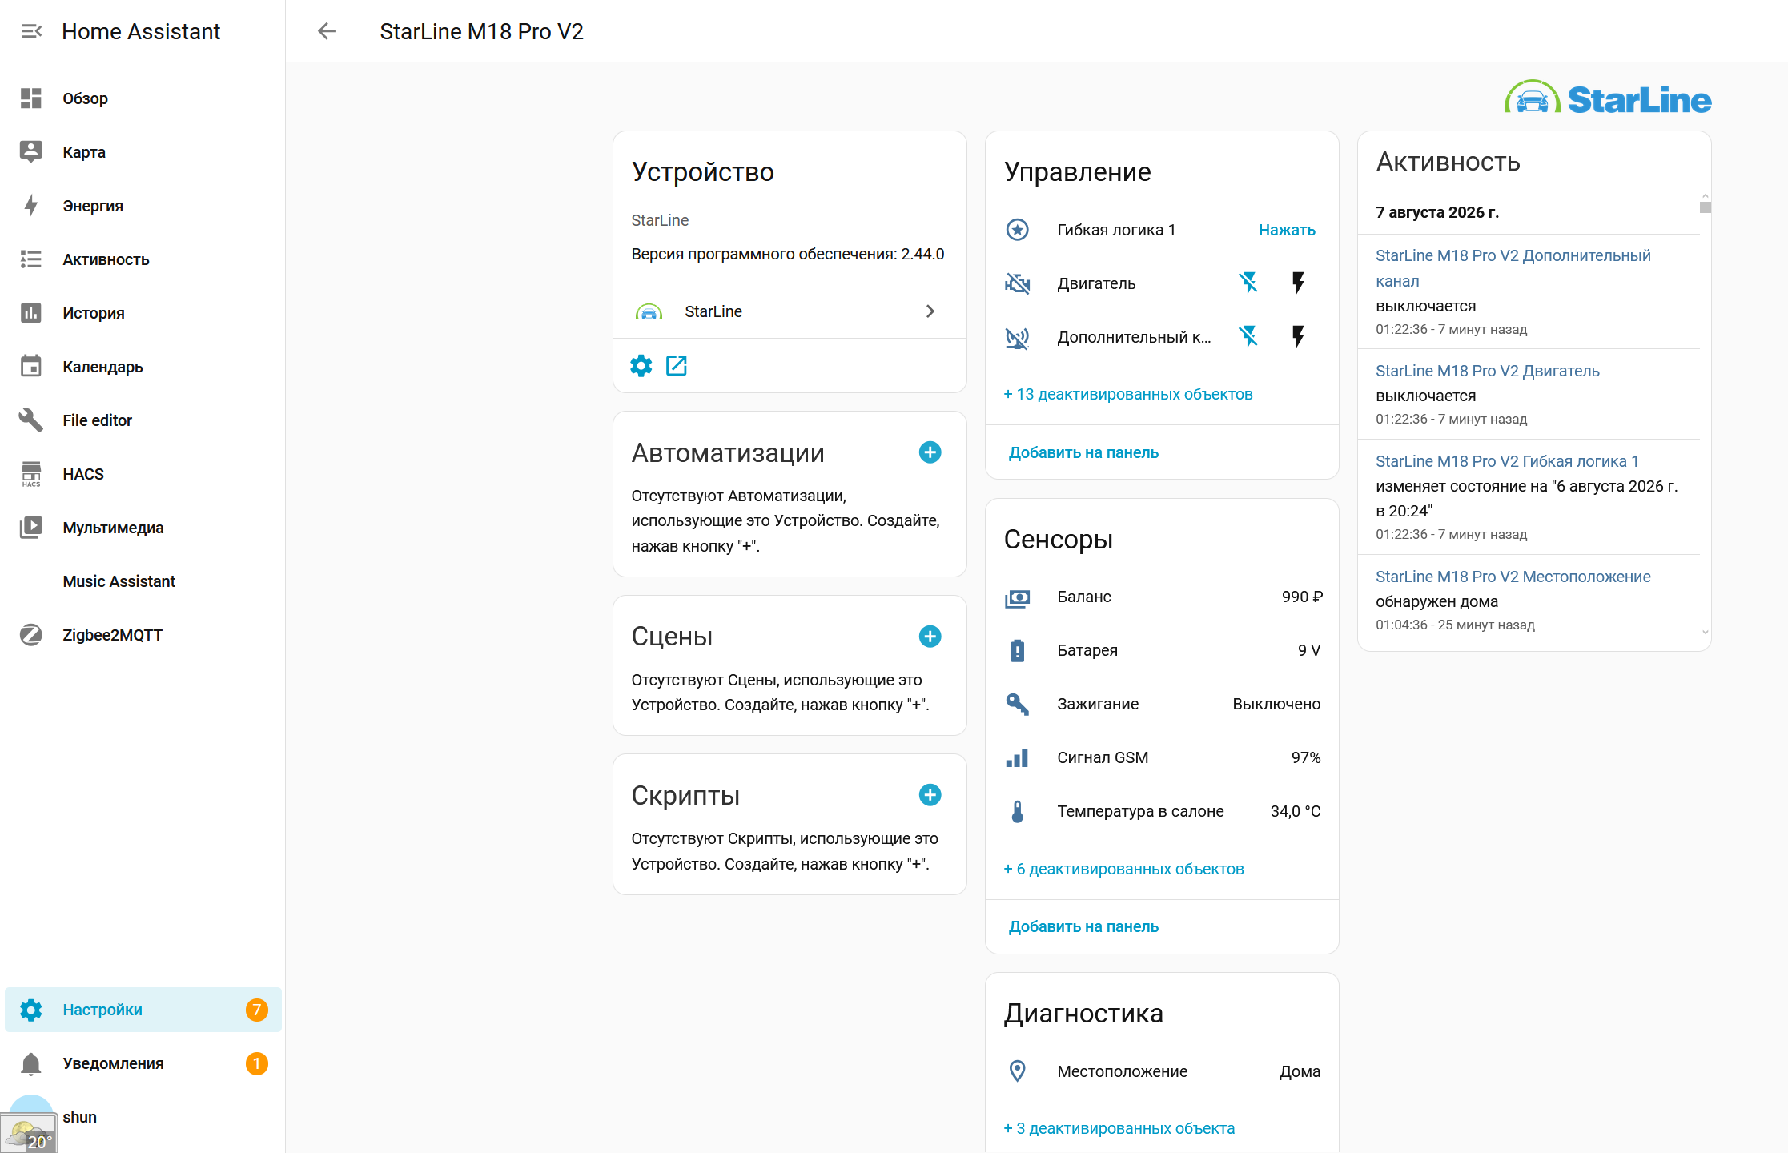Open Zigbee2MQTT in the sidebar
The width and height of the screenshot is (1788, 1153).
click(143, 635)
